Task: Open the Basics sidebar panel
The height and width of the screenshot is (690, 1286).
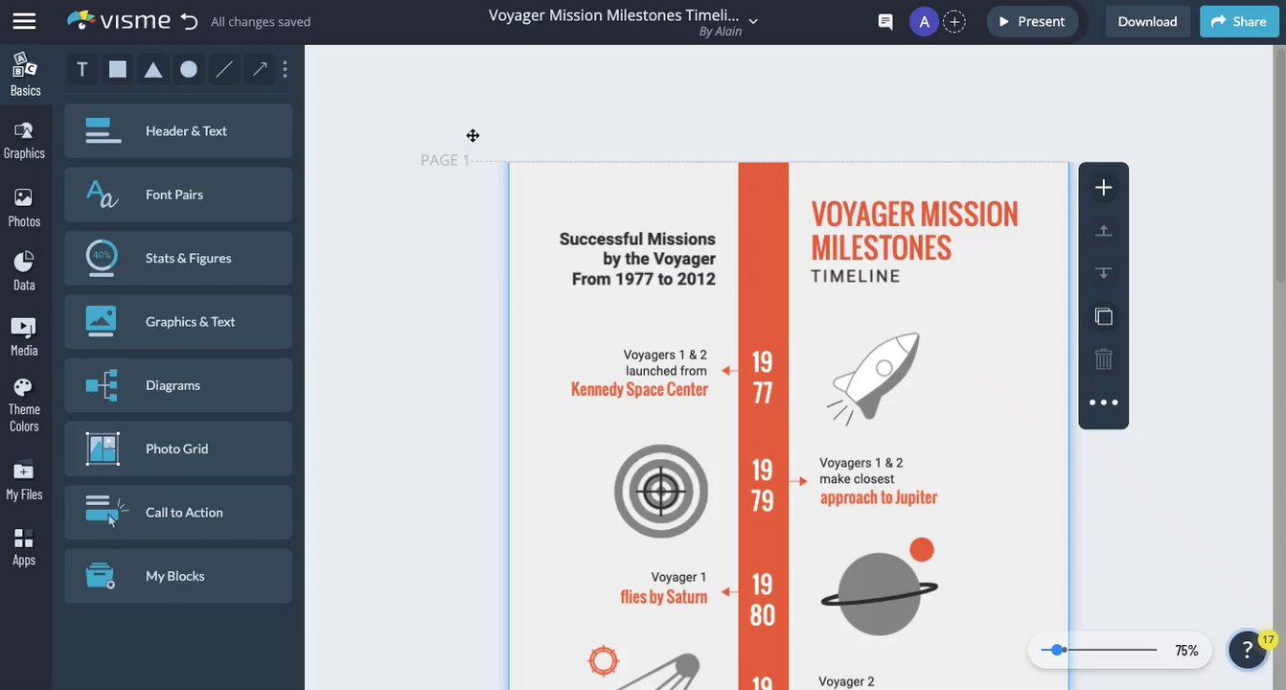Action: pyautogui.click(x=25, y=75)
